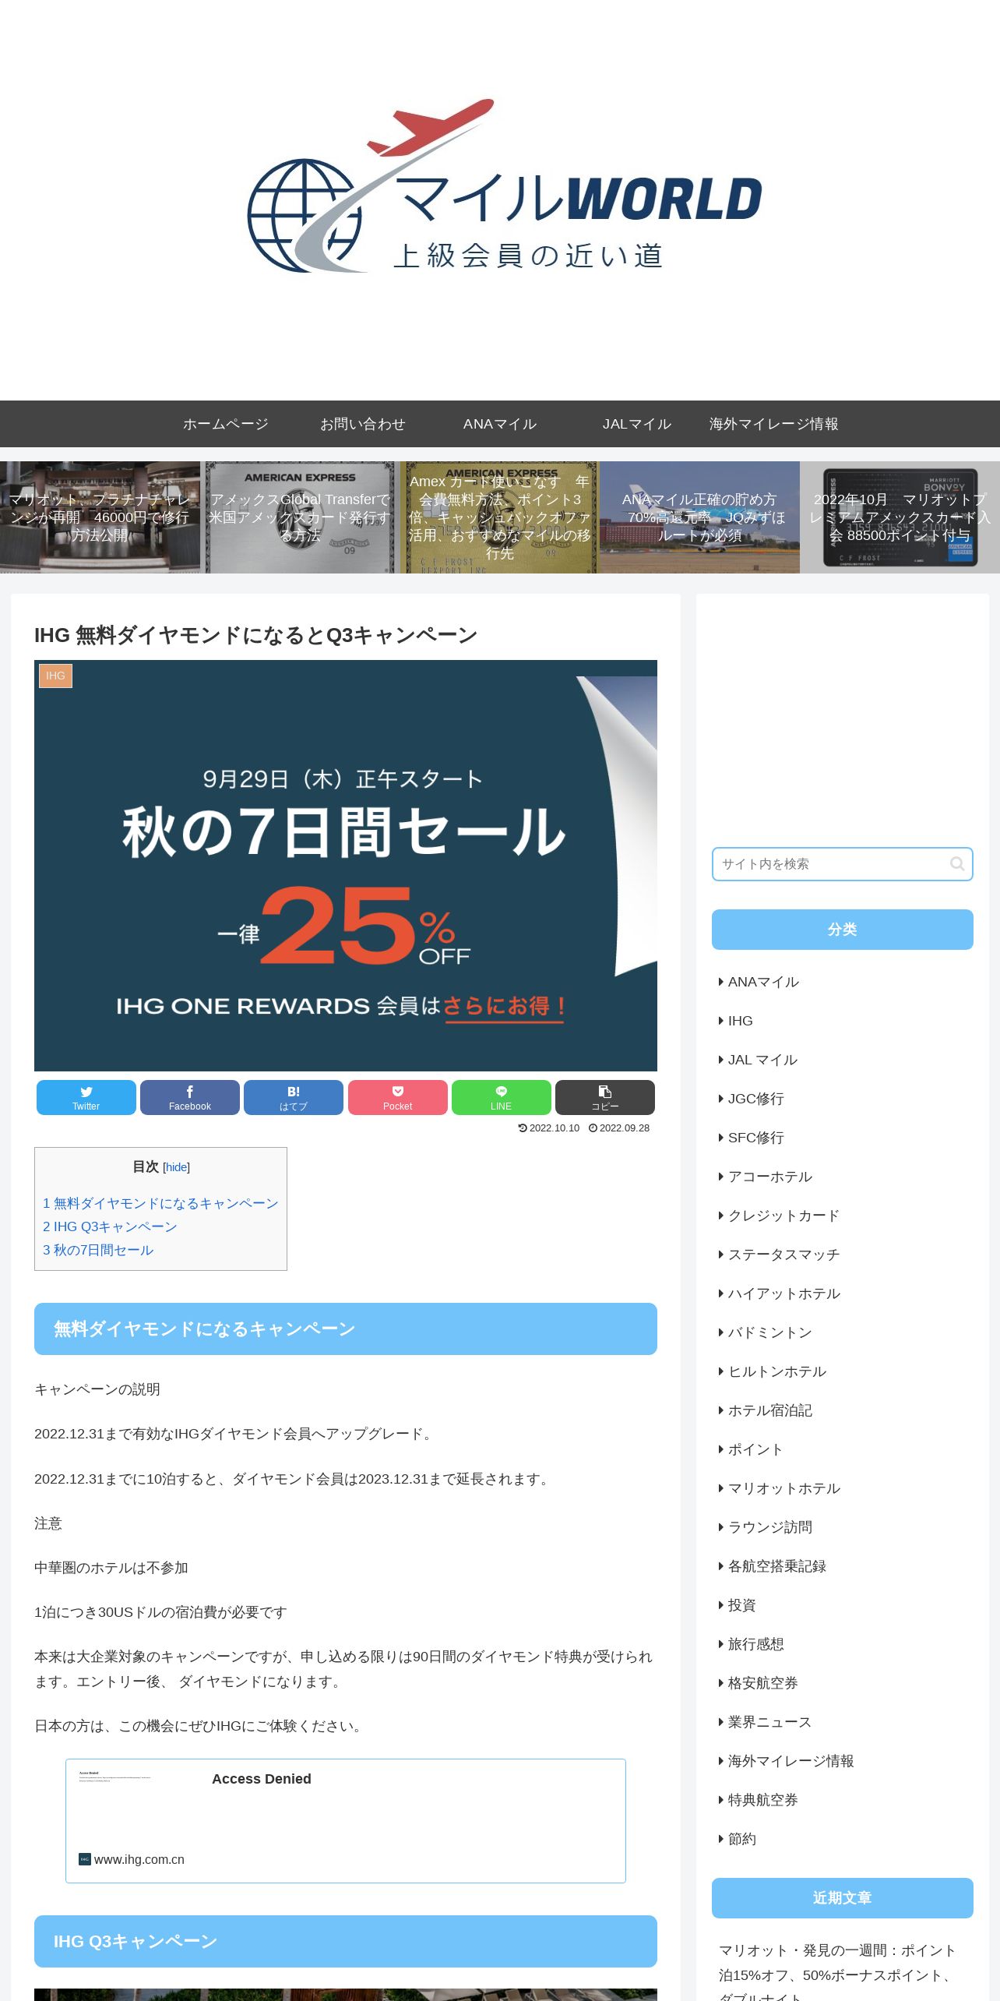Click the マイルWORLD site logo
The image size is (1000, 2001).
[x=503, y=187]
